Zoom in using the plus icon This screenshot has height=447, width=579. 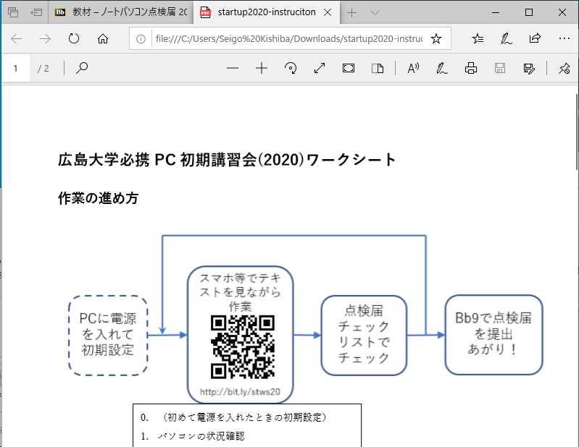point(262,69)
